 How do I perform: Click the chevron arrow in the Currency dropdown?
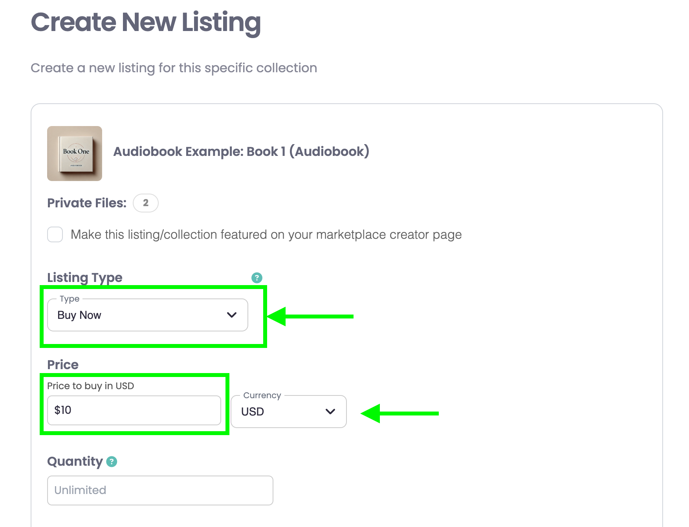point(330,412)
